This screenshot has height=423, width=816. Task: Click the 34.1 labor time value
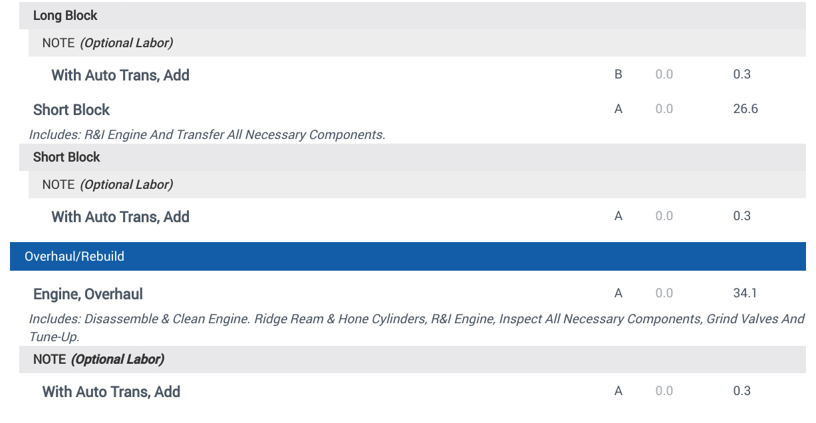pos(745,293)
